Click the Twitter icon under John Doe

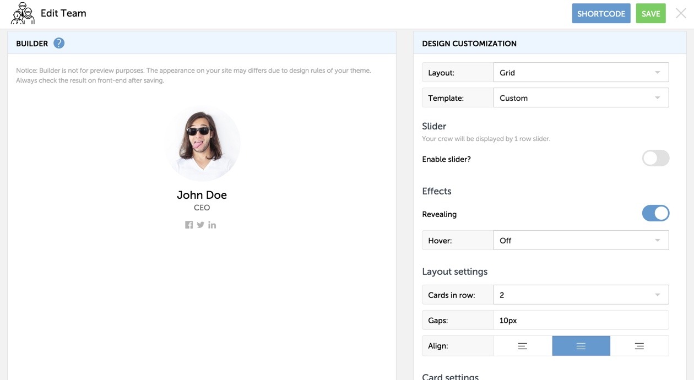point(200,225)
